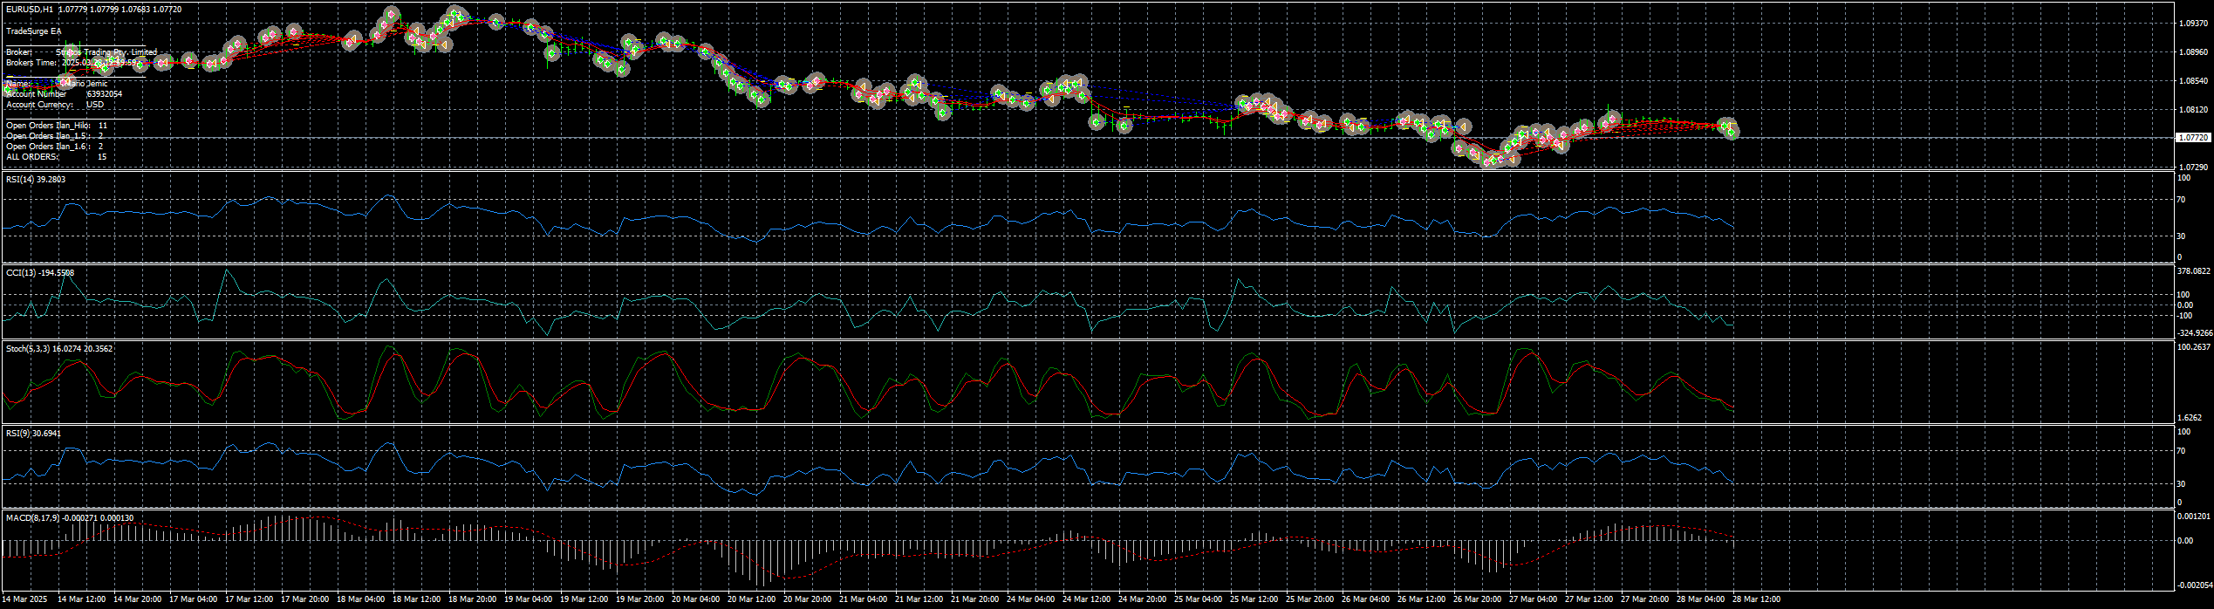Click the RSI(14) 39.2803 indicator label
This screenshot has height=609, width=2214.
click(36, 179)
